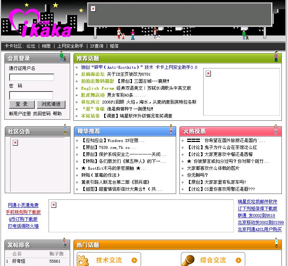Open poll 大家更喜欢中餐还是西餐

[x=220, y=154]
